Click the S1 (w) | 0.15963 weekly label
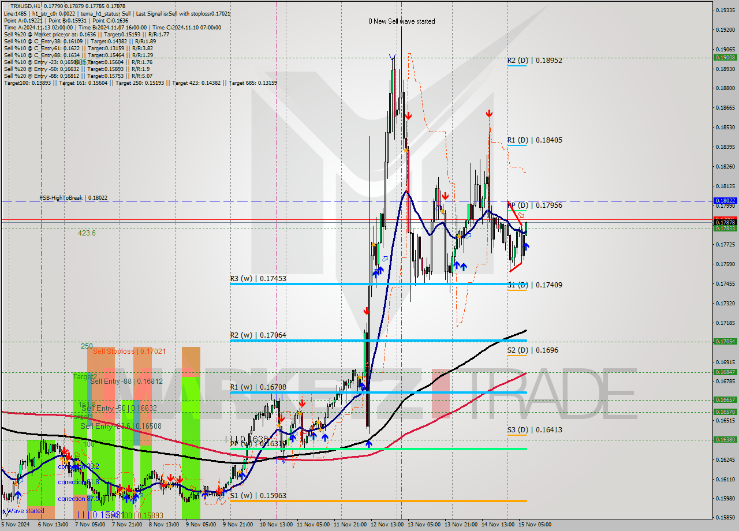The image size is (739, 531). (x=258, y=496)
